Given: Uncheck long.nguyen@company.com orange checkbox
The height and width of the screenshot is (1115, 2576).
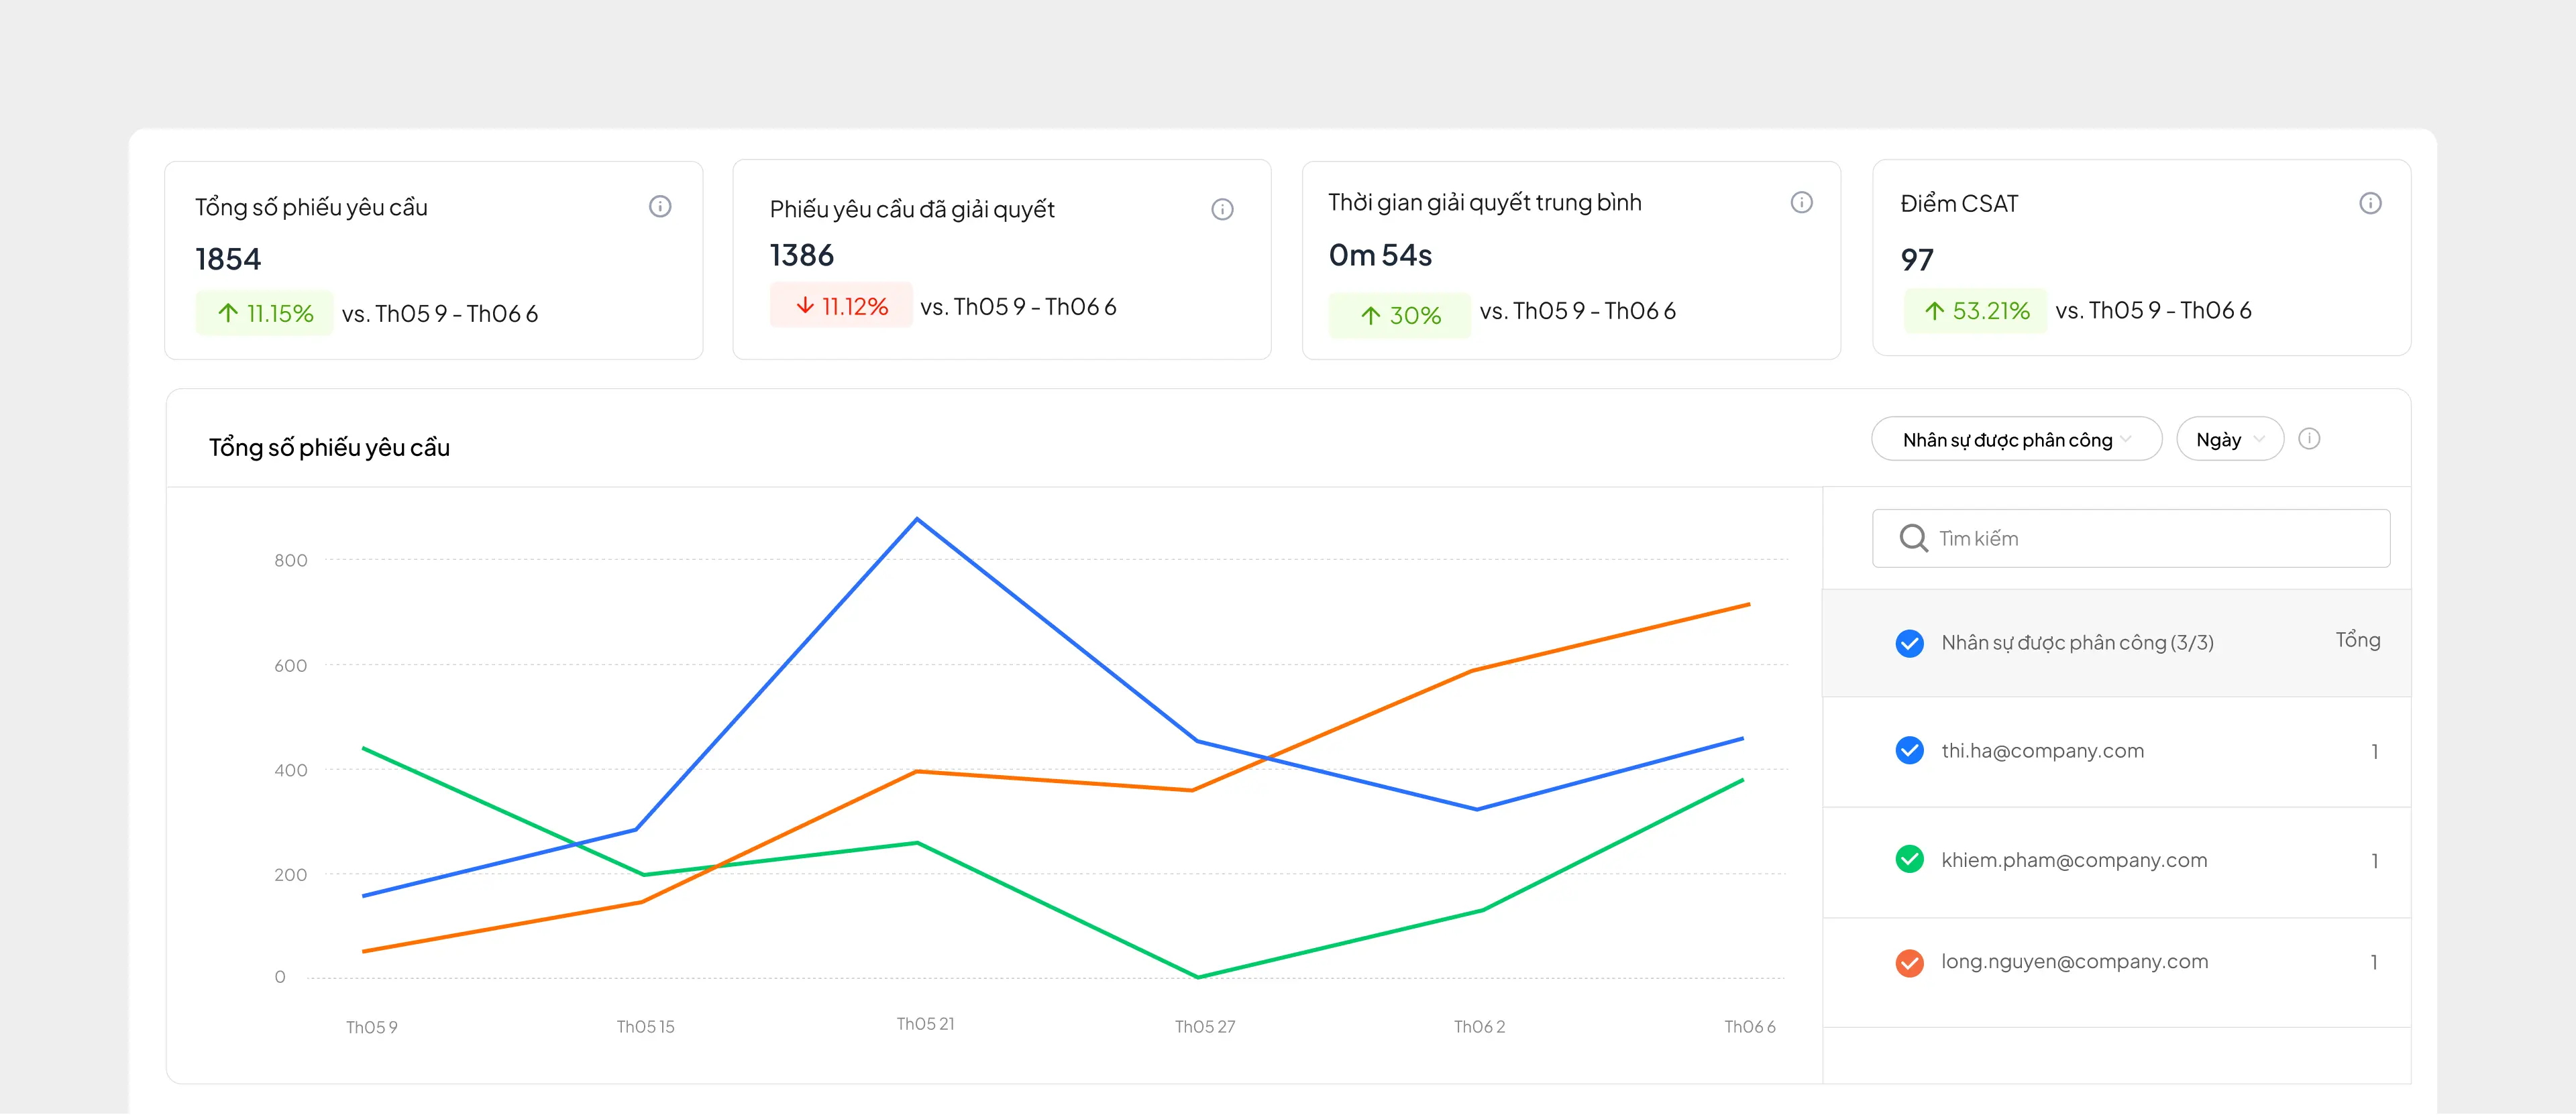Looking at the screenshot, I should tap(1909, 962).
